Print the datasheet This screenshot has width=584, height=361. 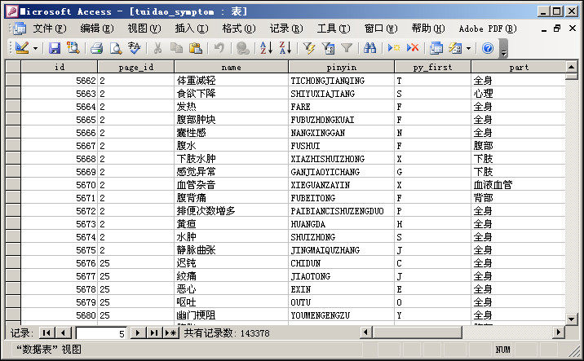pos(97,47)
